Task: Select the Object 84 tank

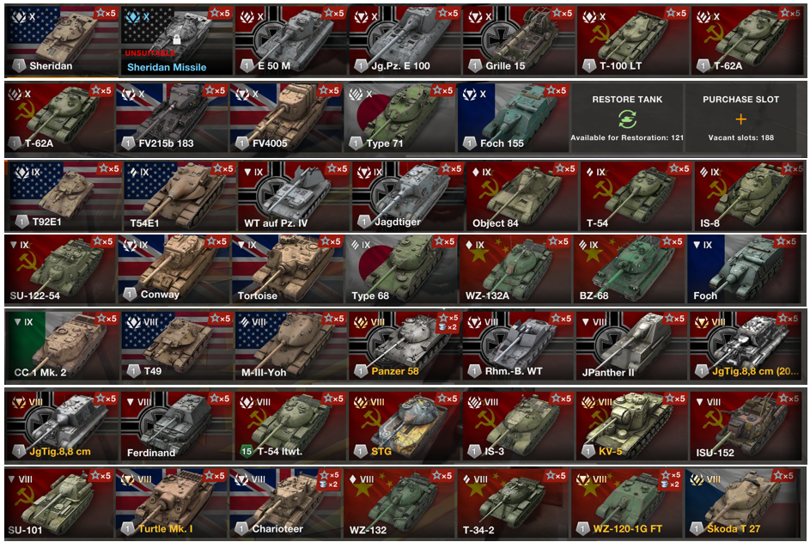Action: pos(521,197)
